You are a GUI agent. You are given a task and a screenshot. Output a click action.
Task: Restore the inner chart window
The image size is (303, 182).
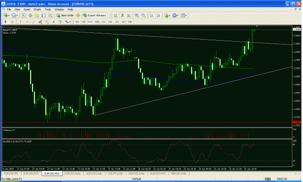[295, 9]
